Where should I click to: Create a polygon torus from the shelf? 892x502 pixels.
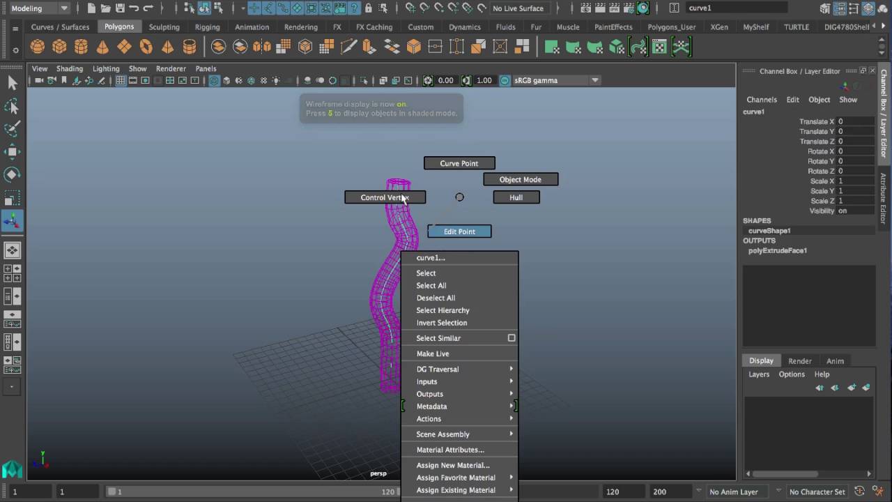click(x=146, y=47)
